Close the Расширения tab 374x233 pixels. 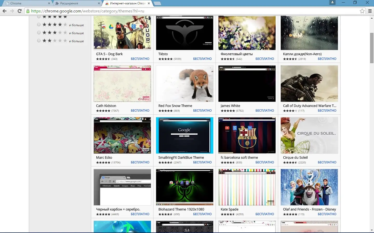click(99, 3)
